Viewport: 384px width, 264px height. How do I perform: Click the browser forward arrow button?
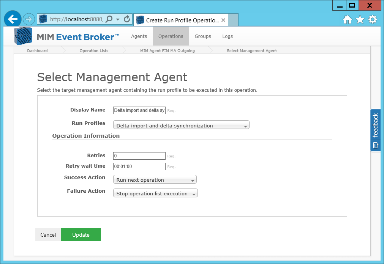click(x=29, y=19)
